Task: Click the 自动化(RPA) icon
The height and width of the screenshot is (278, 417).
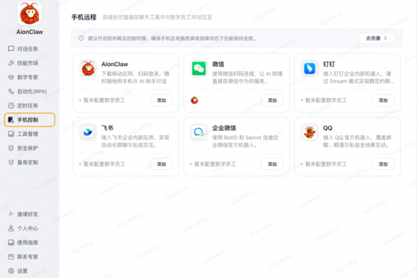Action: point(11,92)
